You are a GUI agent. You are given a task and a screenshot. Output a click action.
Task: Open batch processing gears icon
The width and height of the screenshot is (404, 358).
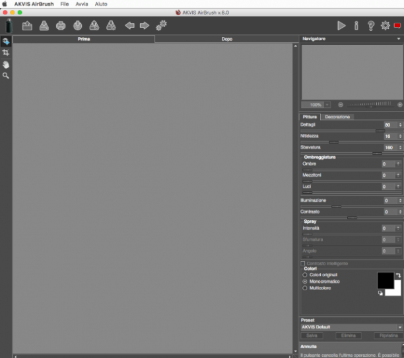point(161,26)
